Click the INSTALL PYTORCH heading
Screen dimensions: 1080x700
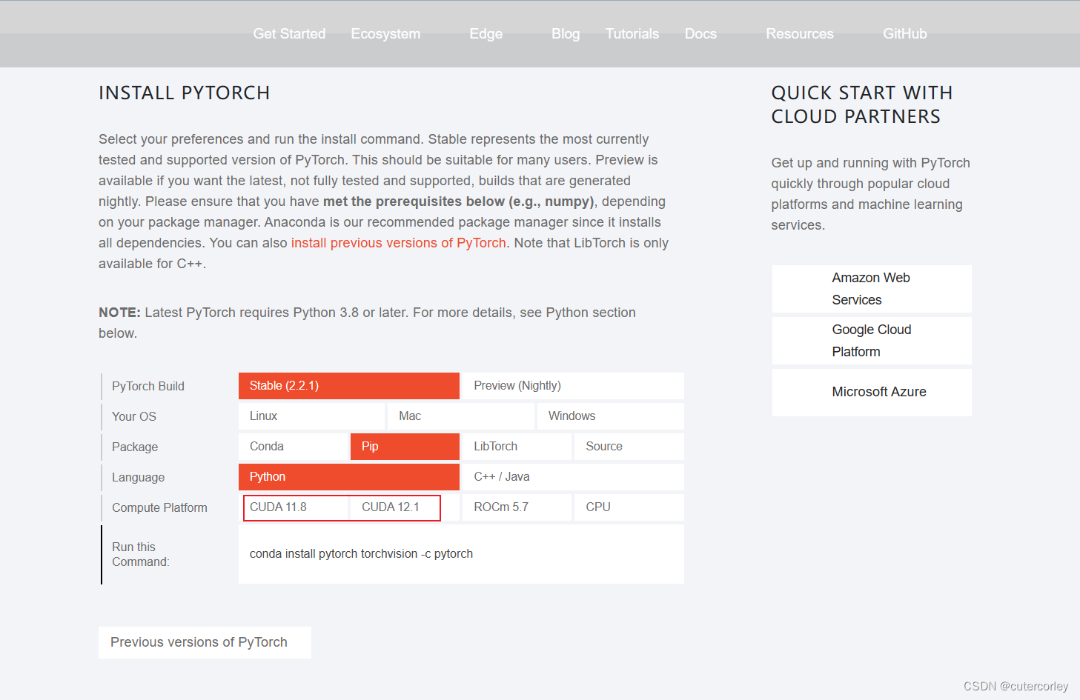[x=185, y=93]
